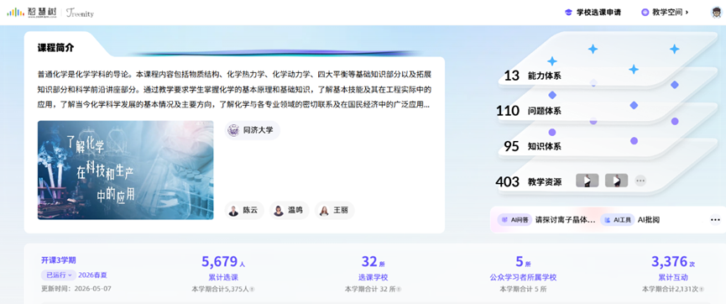Click teacher 陈云's avatar
This screenshot has height=304, width=726.
point(234,211)
